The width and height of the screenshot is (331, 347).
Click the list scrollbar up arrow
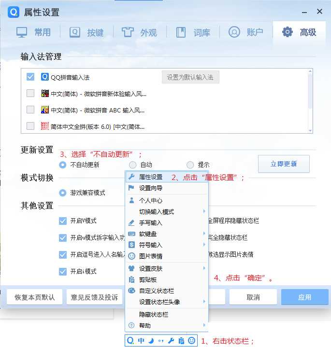[x=310, y=71]
